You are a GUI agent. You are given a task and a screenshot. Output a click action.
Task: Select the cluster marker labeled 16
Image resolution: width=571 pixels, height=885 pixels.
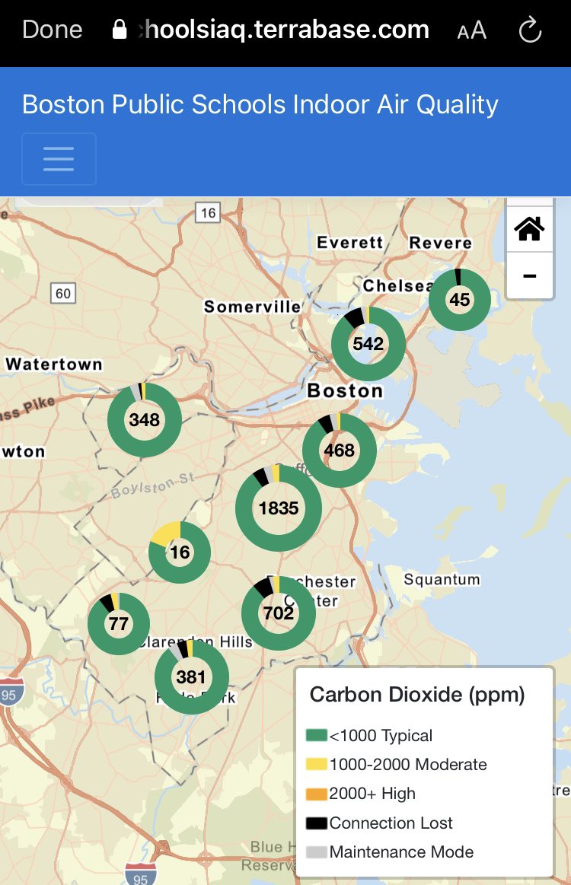(x=180, y=552)
